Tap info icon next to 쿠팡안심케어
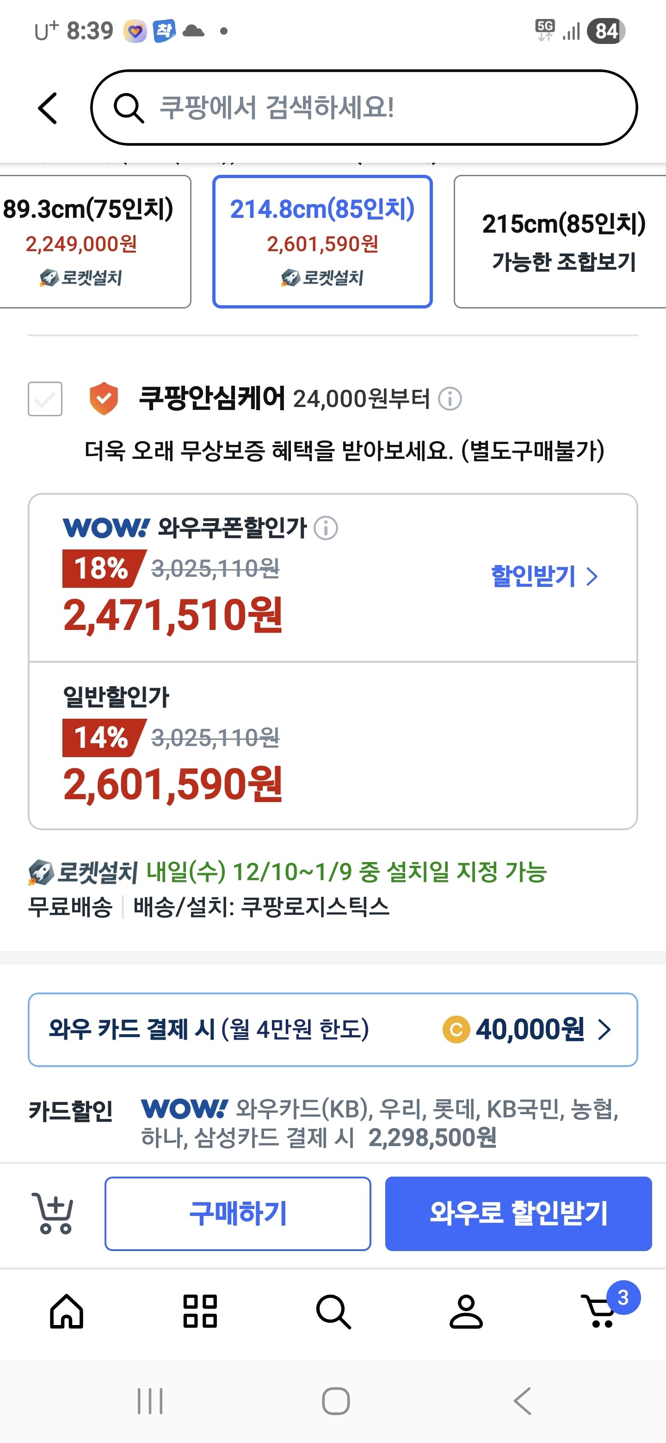This screenshot has height=1443, width=666. 450,399
